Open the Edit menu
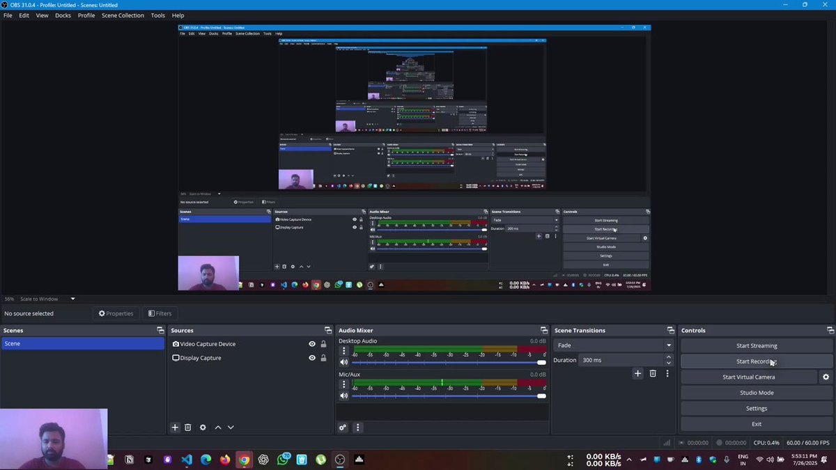Image resolution: width=836 pixels, height=470 pixels. click(24, 15)
